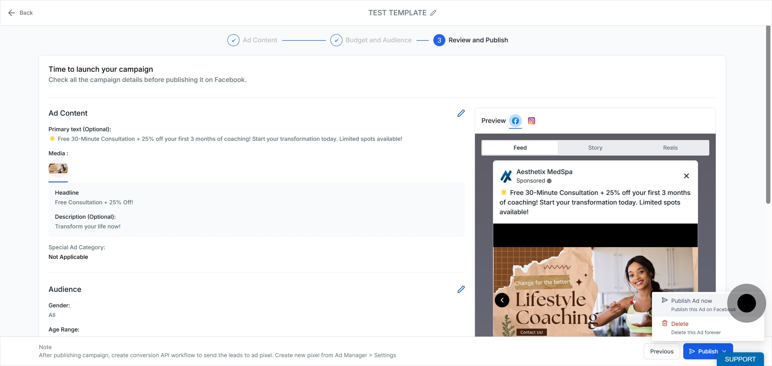Click the Back arrow icon
This screenshot has height=366, width=772.
(x=11, y=13)
